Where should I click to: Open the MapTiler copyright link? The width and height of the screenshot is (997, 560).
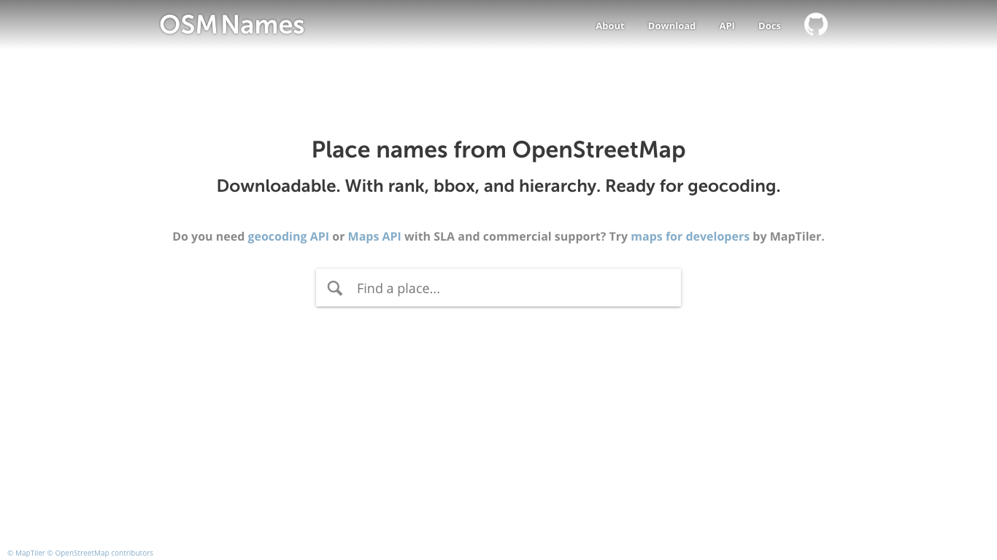pos(26,553)
